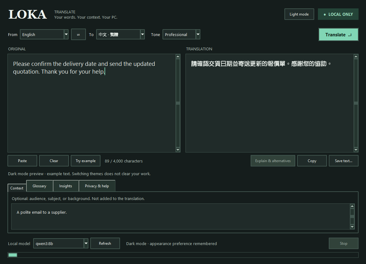Click the TRANSLATION section label

tap(199, 49)
